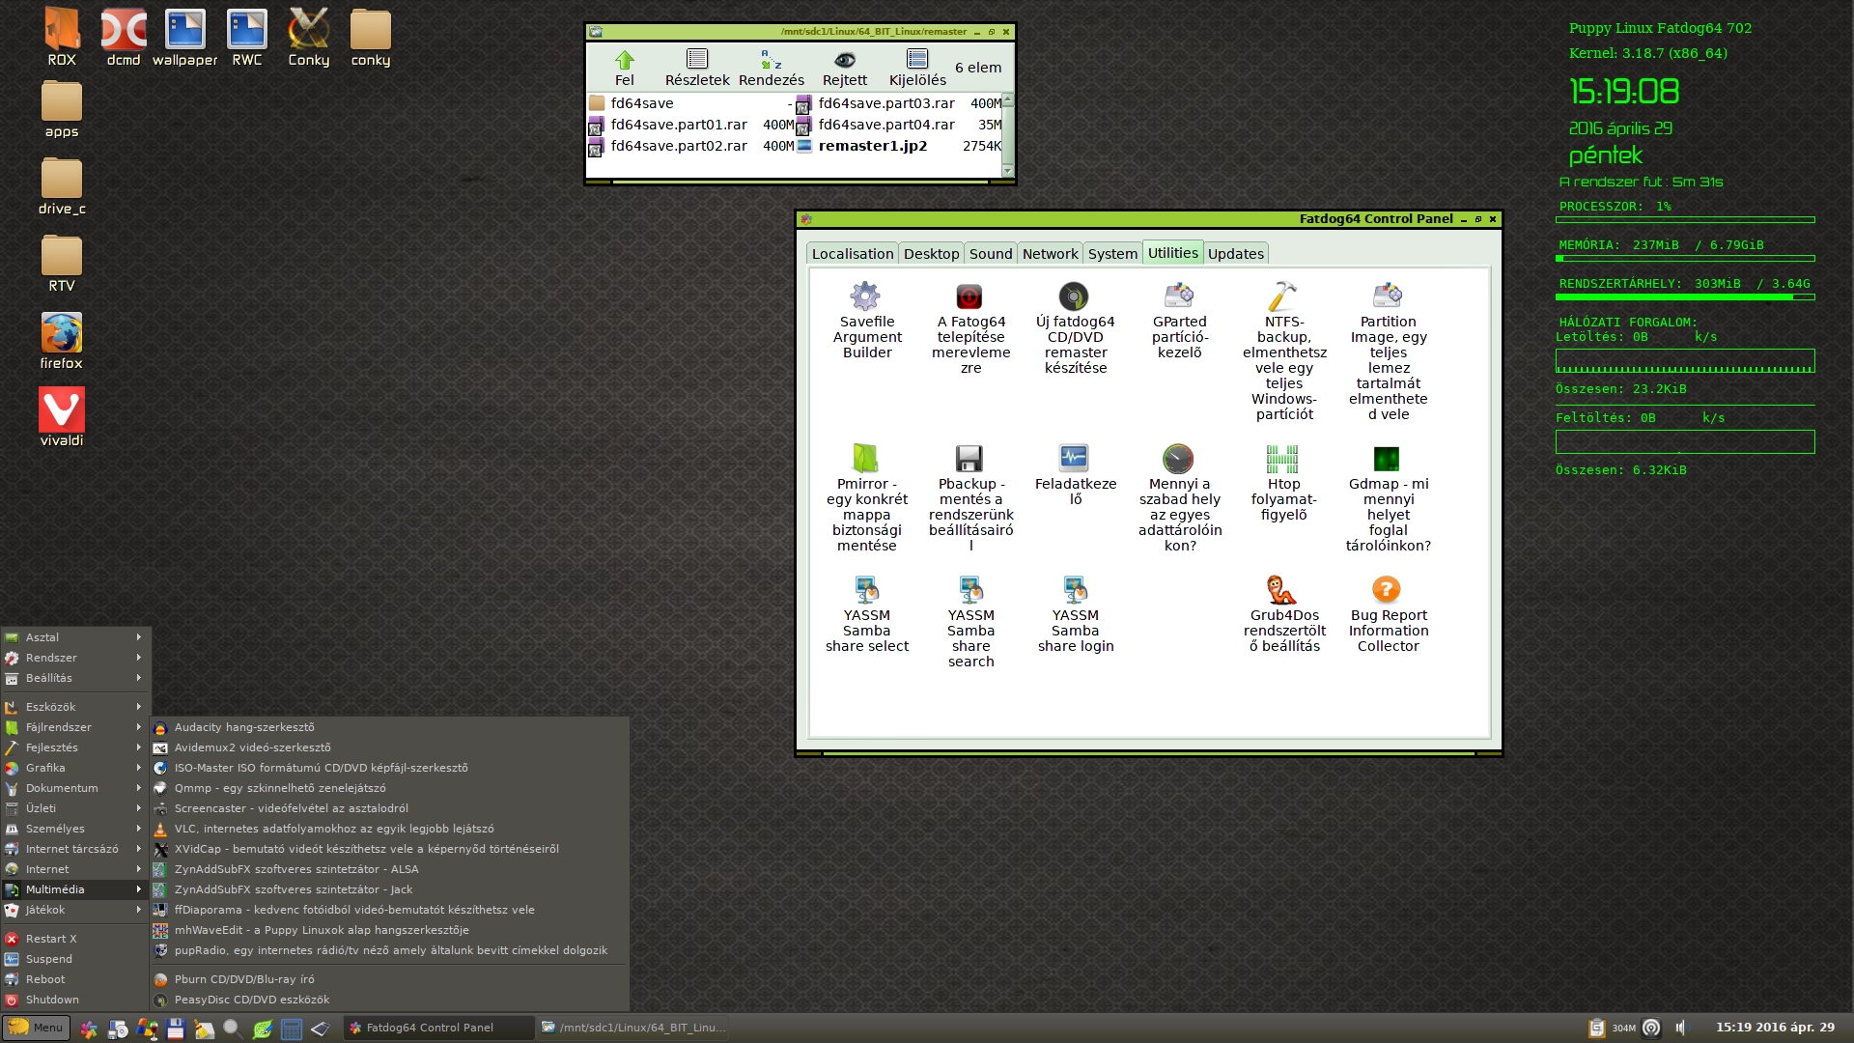
Task: Click the /mnt/sdc1 file manager taskbar button
Action: tap(632, 1028)
